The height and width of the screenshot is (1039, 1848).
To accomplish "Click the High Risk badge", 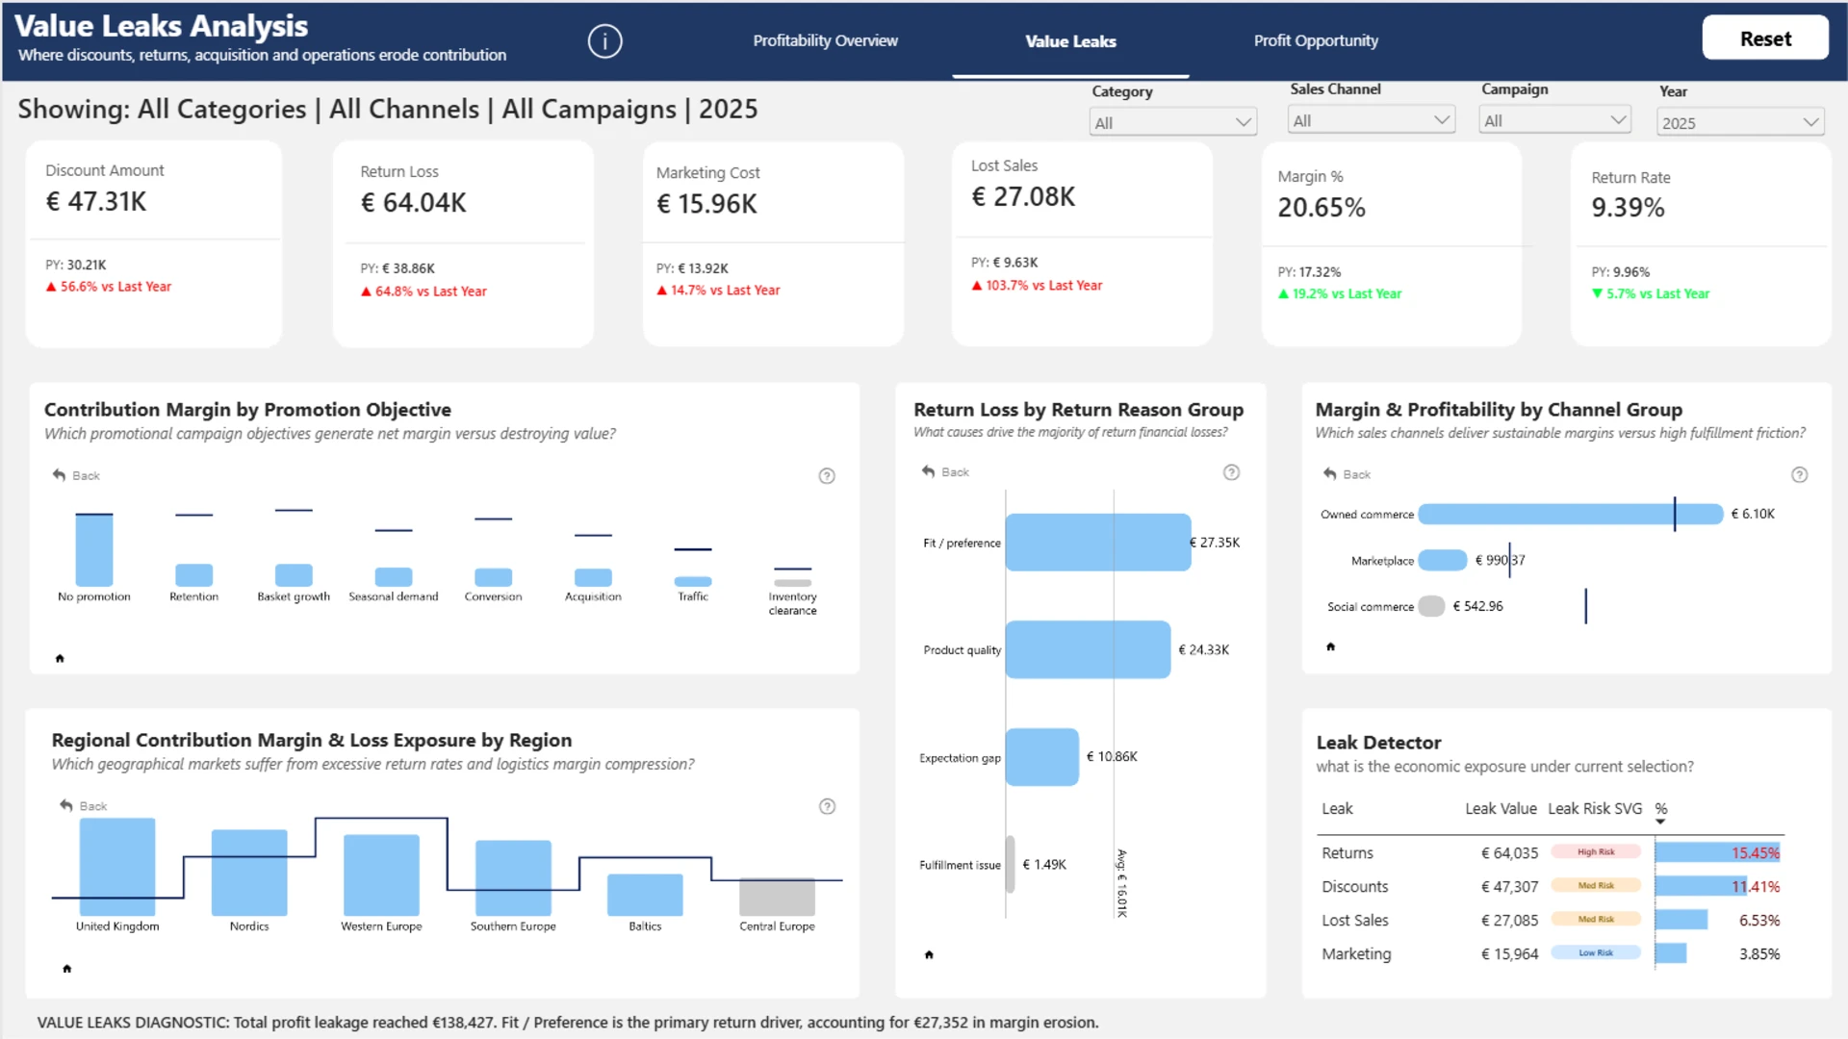I will pos(1596,851).
